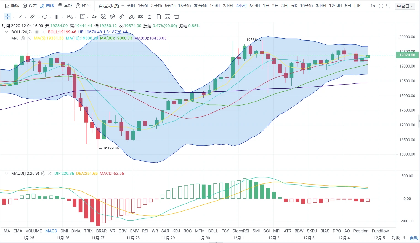This screenshot has height=243, width=420.
Task: Open the single window (单窗口) dropdown
Action: (405, 6)
